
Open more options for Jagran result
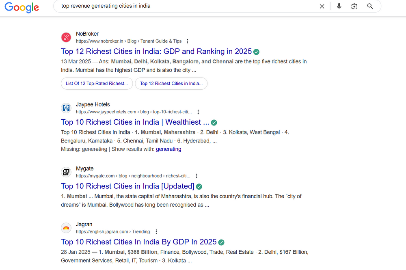[156, 232]
